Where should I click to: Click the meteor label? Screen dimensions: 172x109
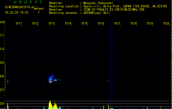click(39, 8)
